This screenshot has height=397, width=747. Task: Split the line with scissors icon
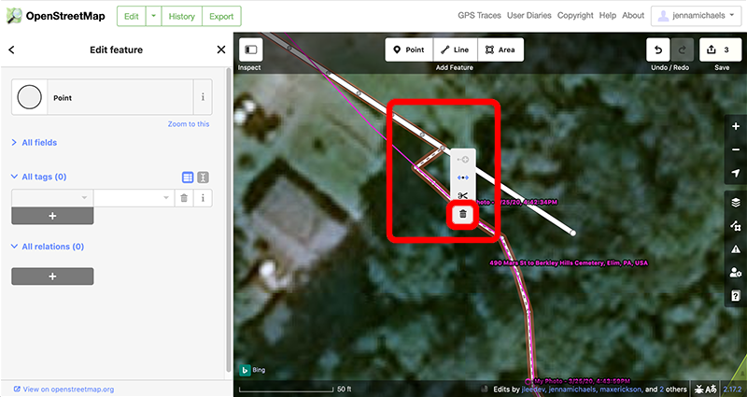tap(462, 195)
